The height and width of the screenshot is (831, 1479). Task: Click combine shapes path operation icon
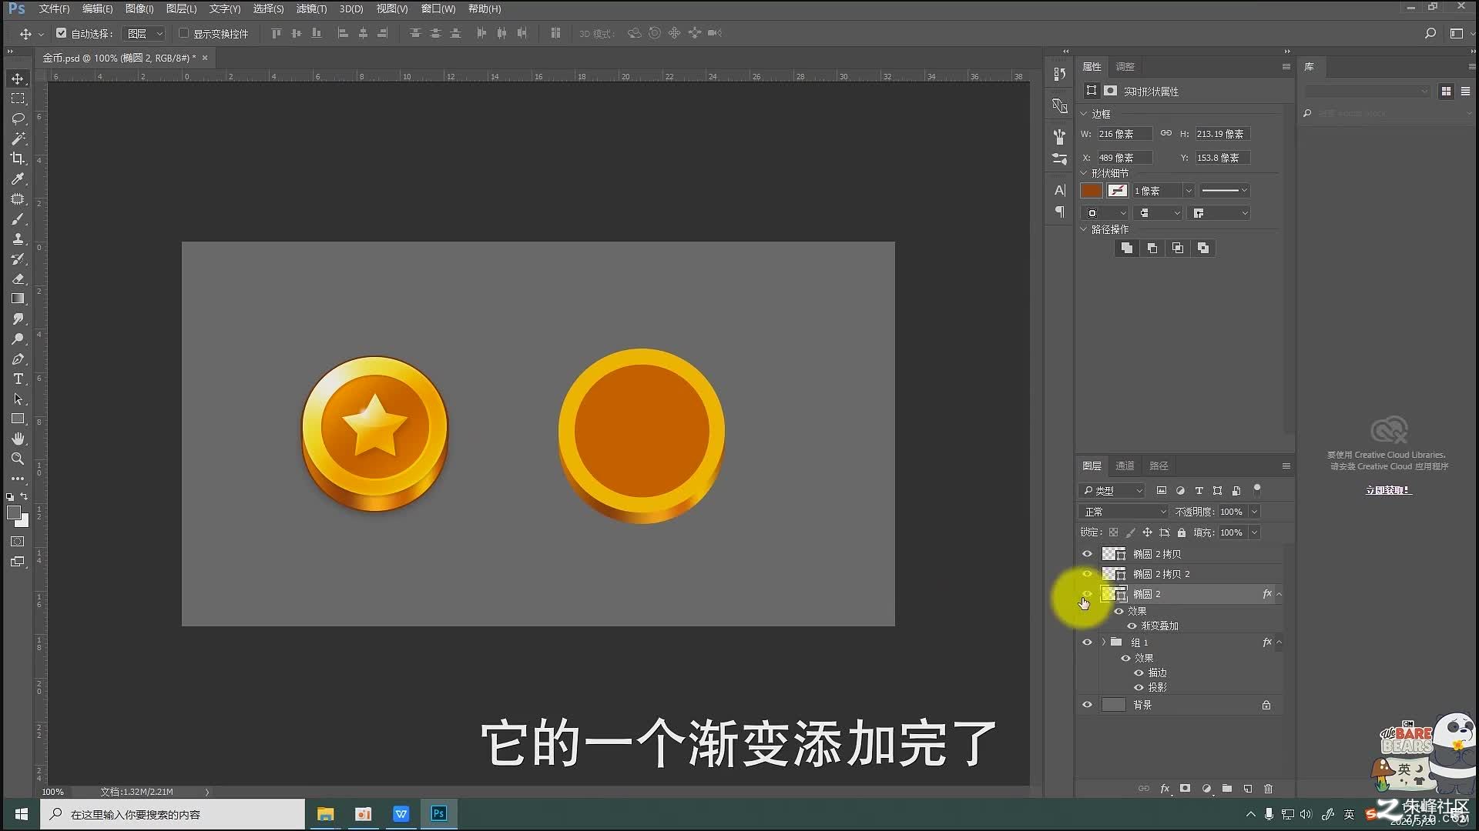(1127, 248)
